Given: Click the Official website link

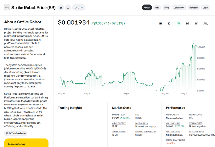Looking at the screenshot, I should (x=15, y=133).
